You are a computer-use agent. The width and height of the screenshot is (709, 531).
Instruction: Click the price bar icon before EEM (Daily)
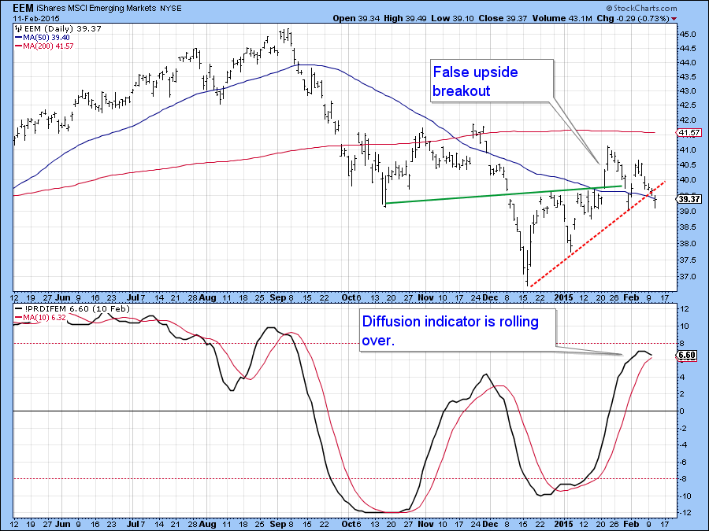tap(19, 28)
